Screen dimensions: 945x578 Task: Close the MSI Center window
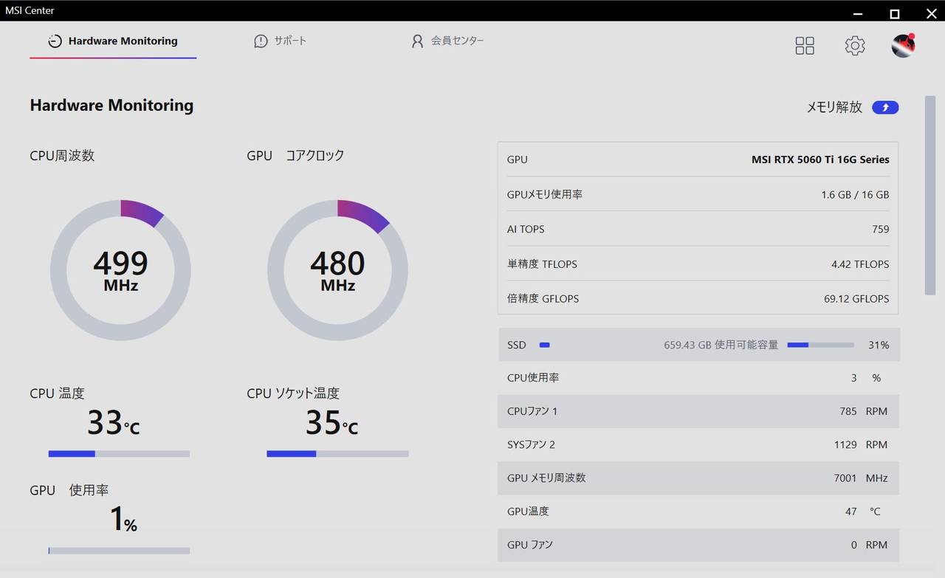tap(931, 13)
